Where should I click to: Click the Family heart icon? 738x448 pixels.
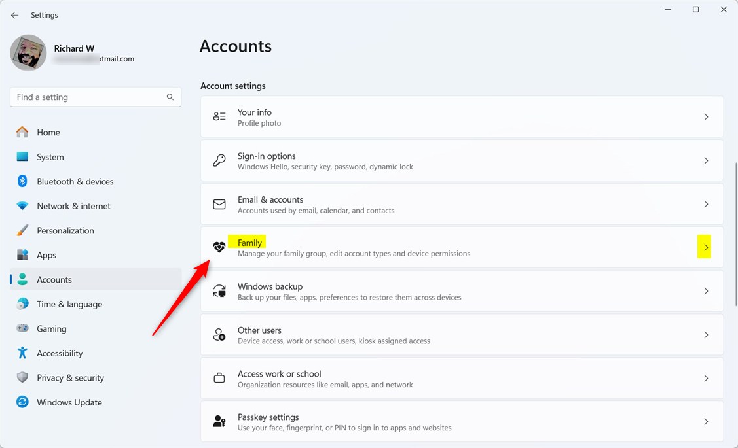point(219,247)
